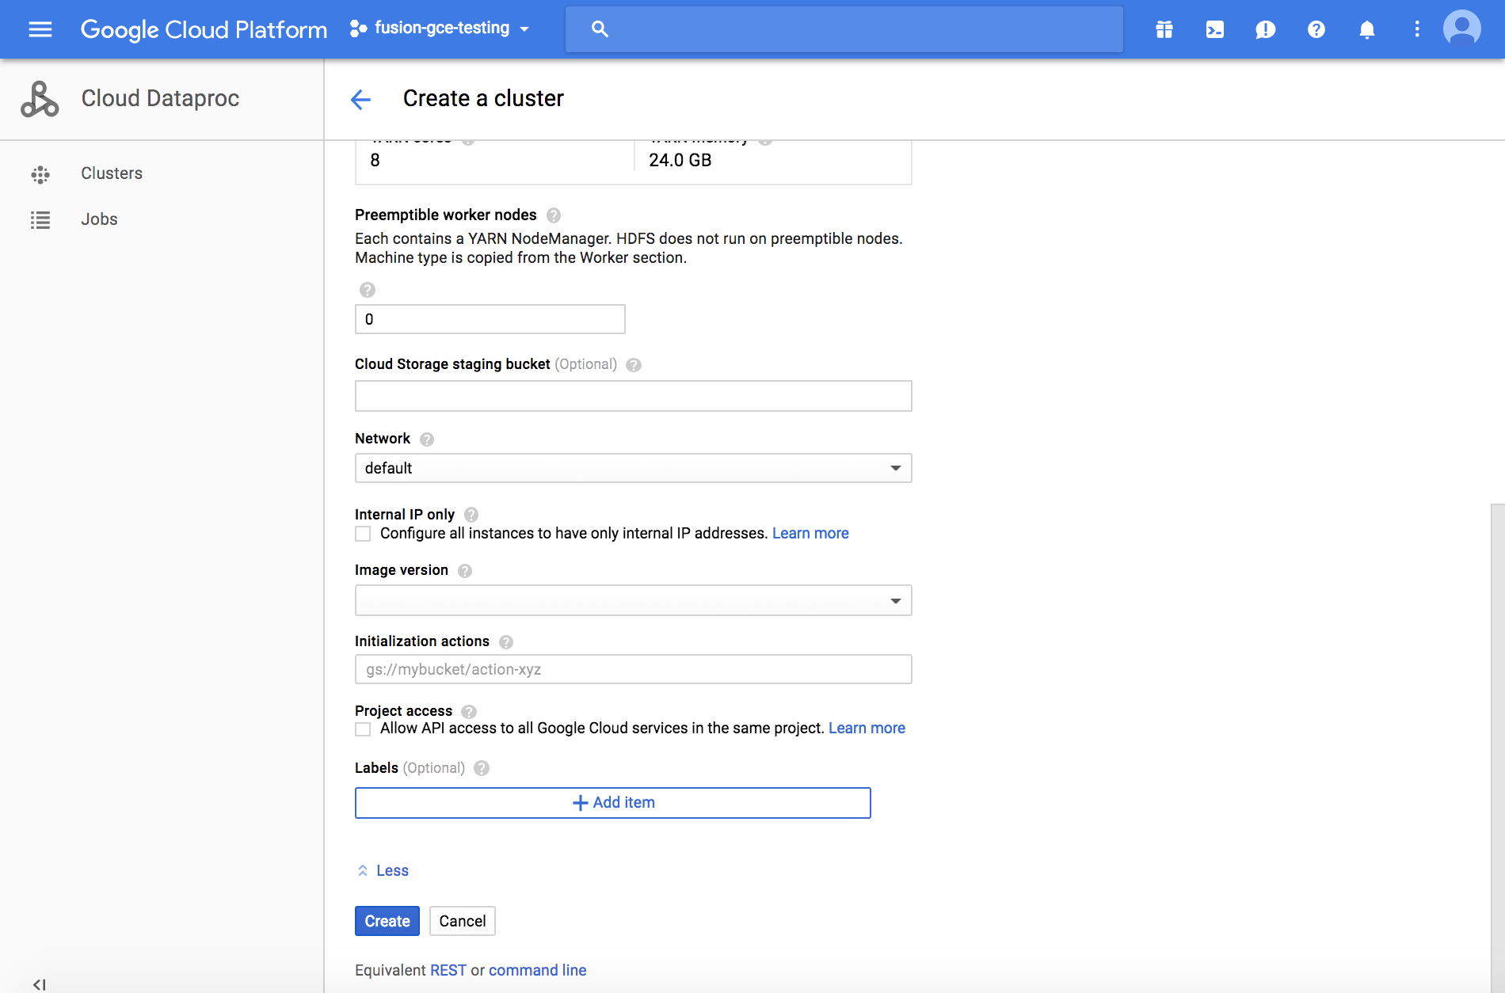This screenshot has height=993, width=1505.
Task: Click help icon next to Preemptible worker nodes
Action: tap(554, 215)
